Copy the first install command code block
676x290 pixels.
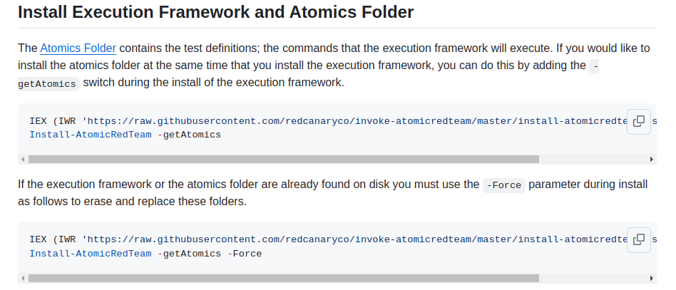[x=639, y=120]
